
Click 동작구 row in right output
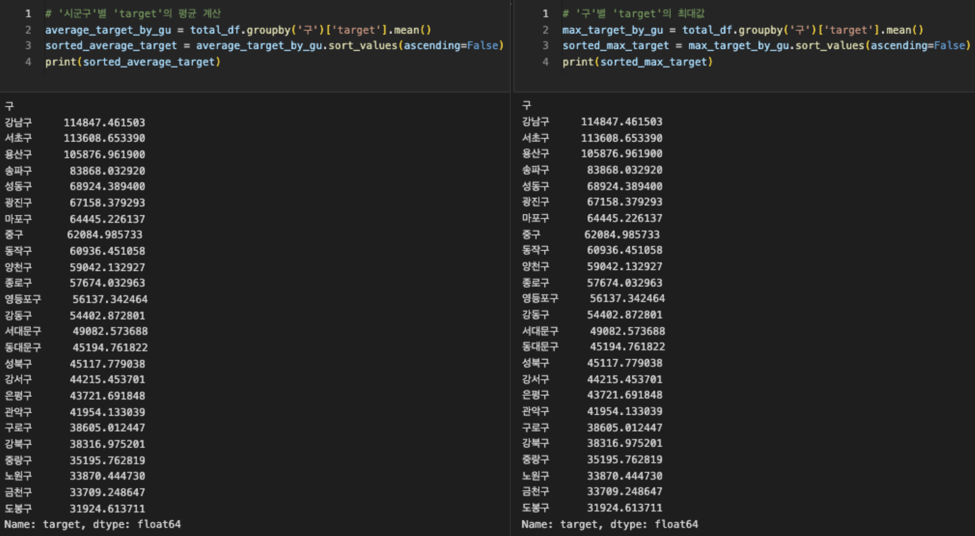tap(592, 250)
